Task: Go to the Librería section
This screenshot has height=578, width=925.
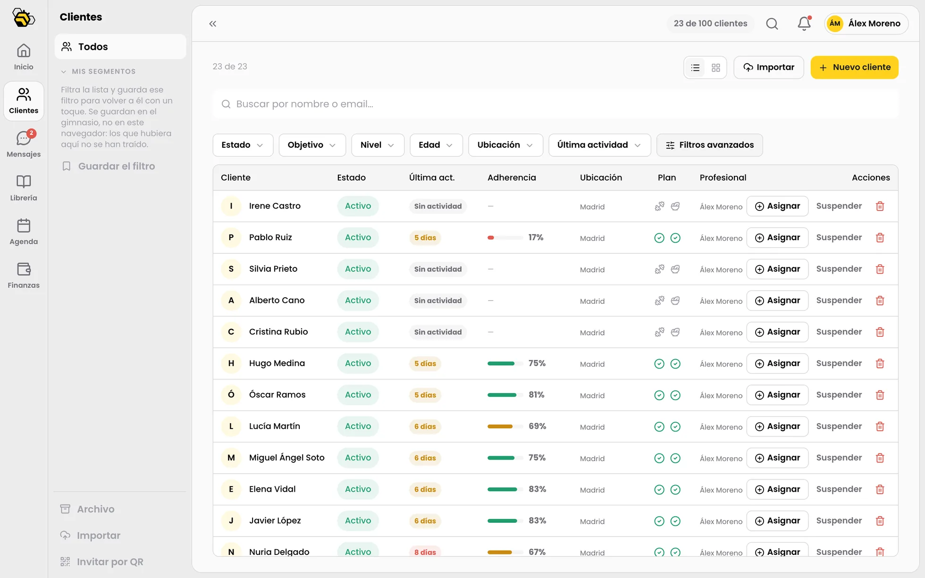Action: point(24,188)
